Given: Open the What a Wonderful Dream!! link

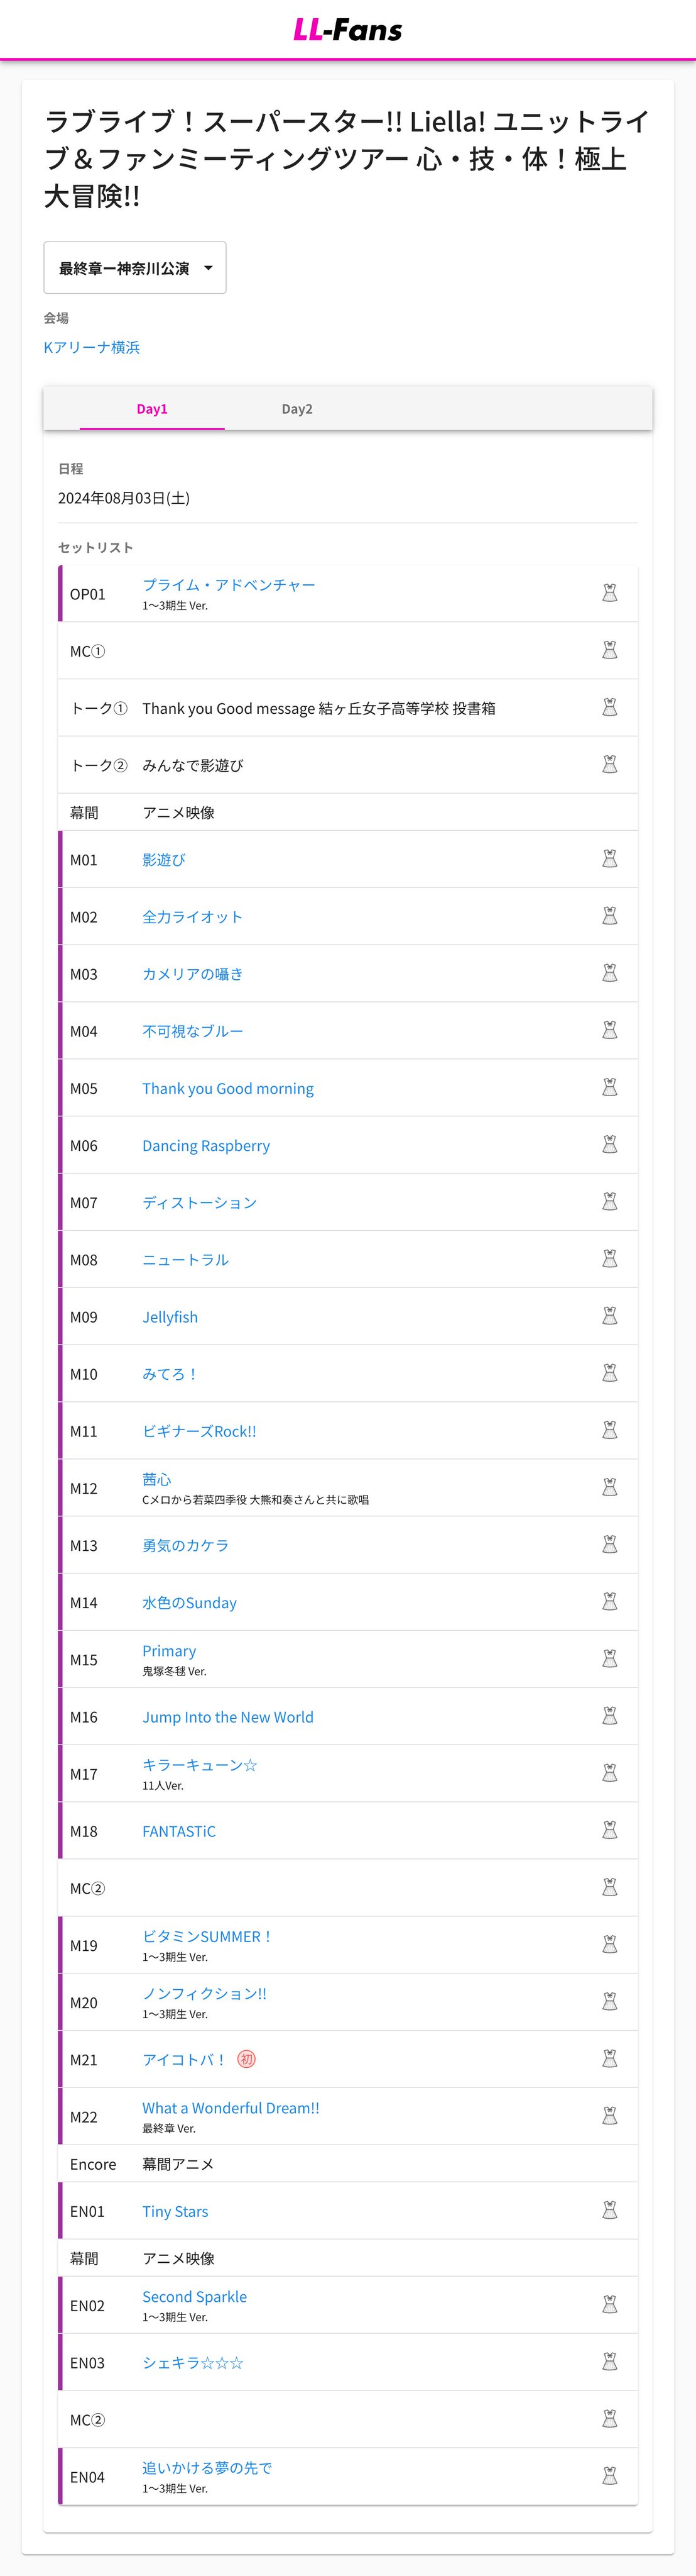Looking at the screenshot, I should pyautogui.click(x=231, y=2107).
